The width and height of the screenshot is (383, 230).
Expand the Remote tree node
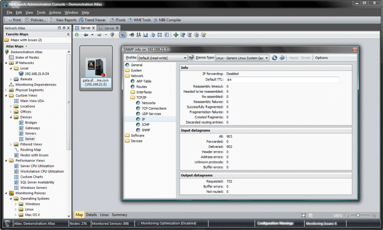pyautogui.click(x=11, y=79)
